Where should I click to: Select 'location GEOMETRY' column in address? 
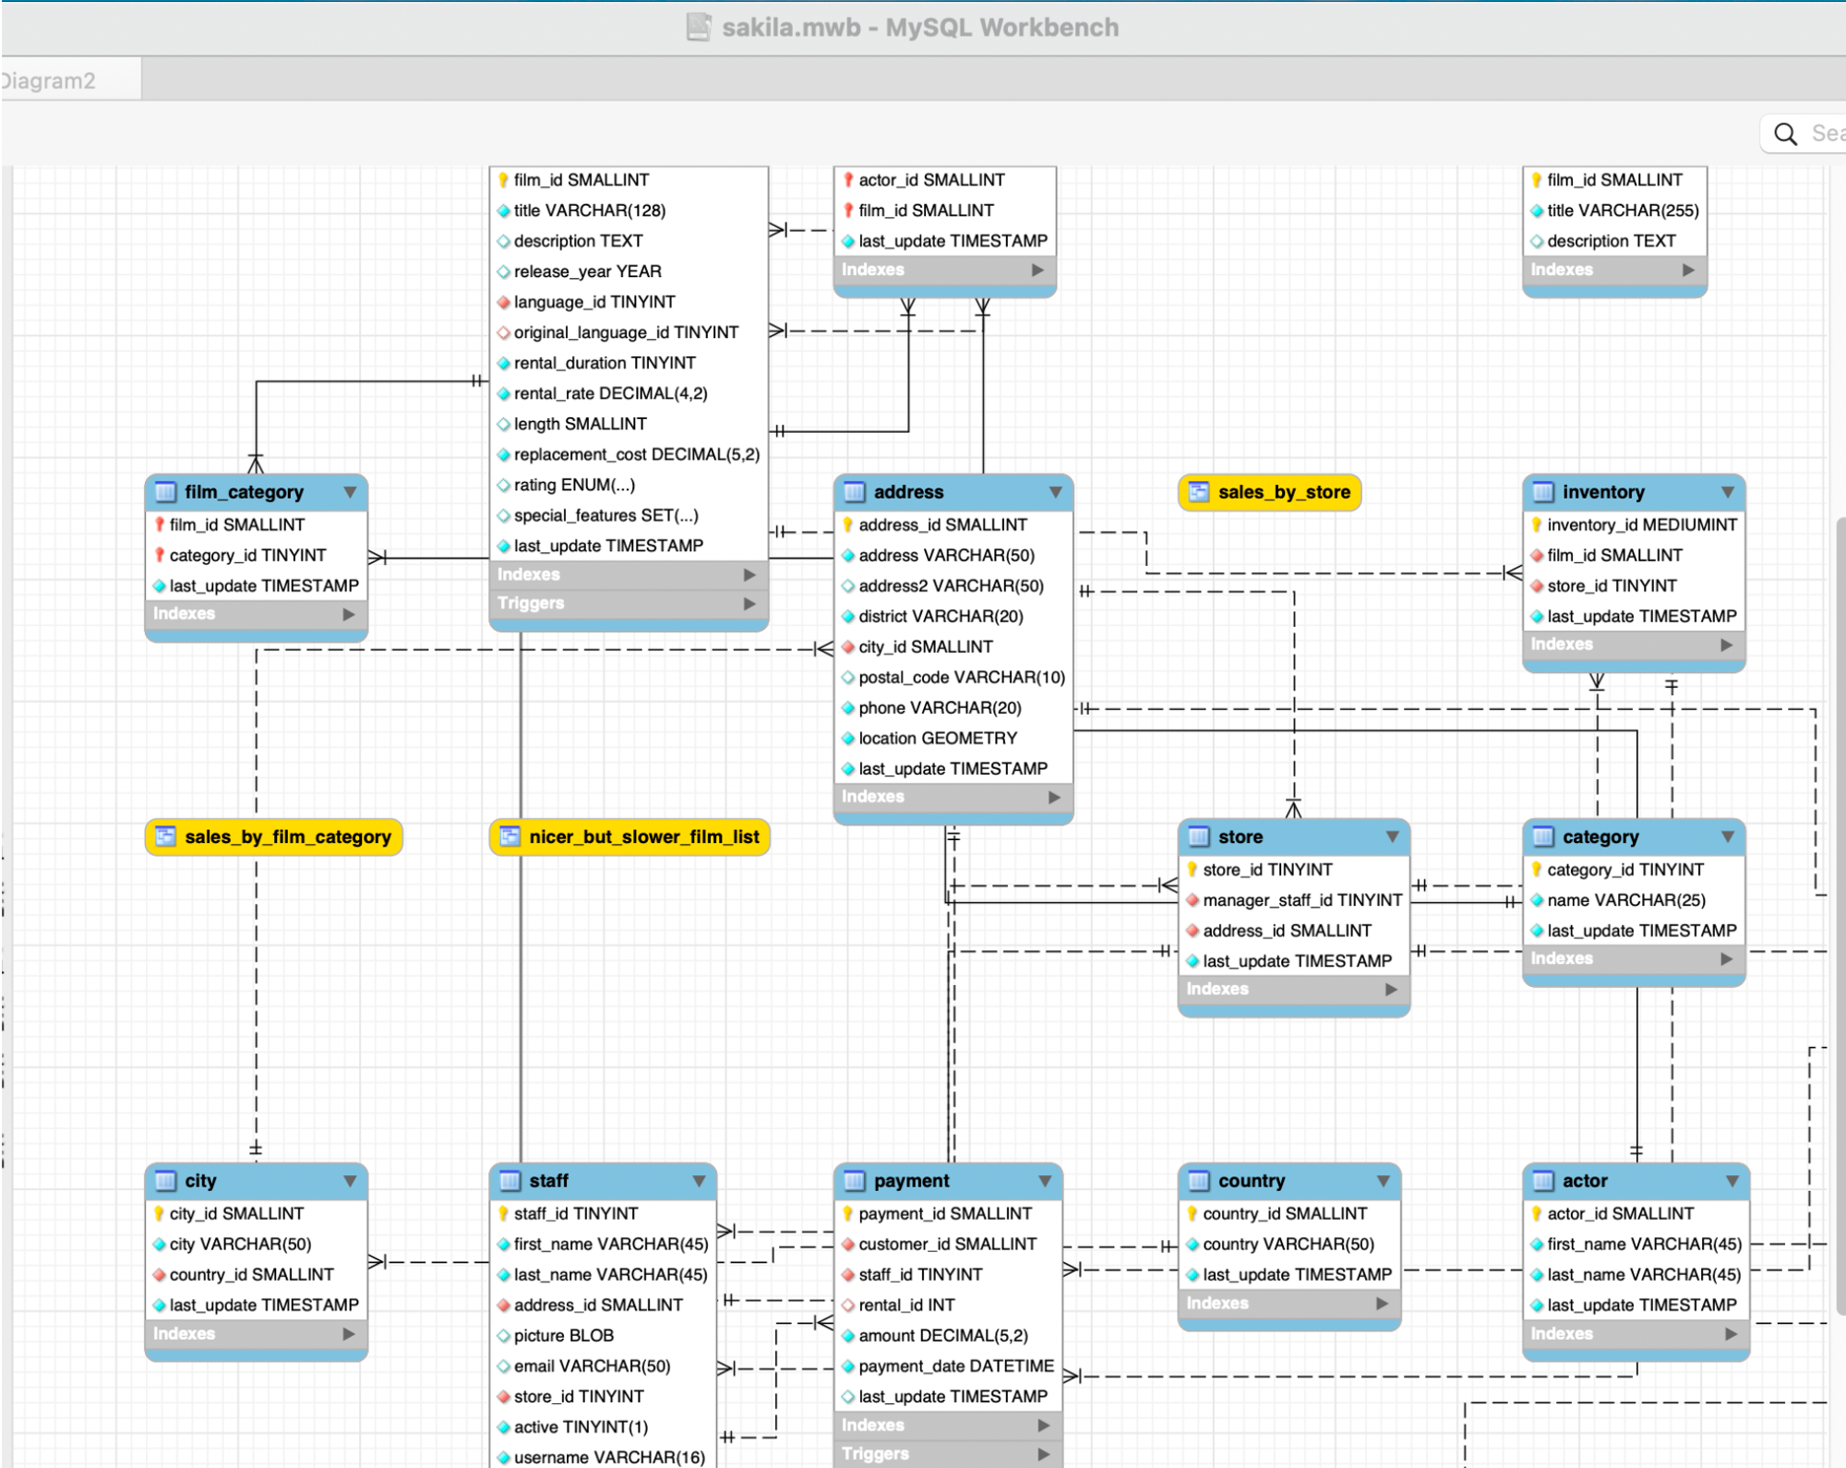click(x=953, y=739)
